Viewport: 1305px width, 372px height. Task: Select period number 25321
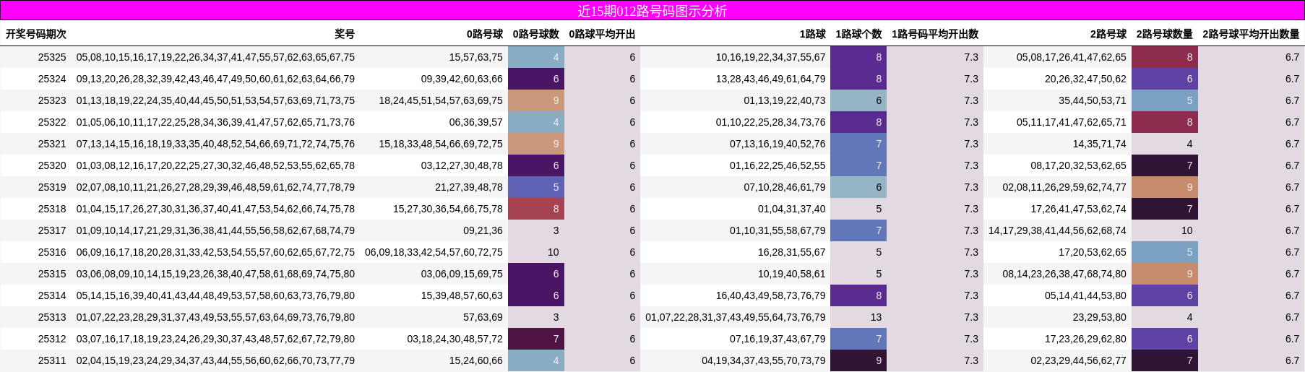pos(52,144)
